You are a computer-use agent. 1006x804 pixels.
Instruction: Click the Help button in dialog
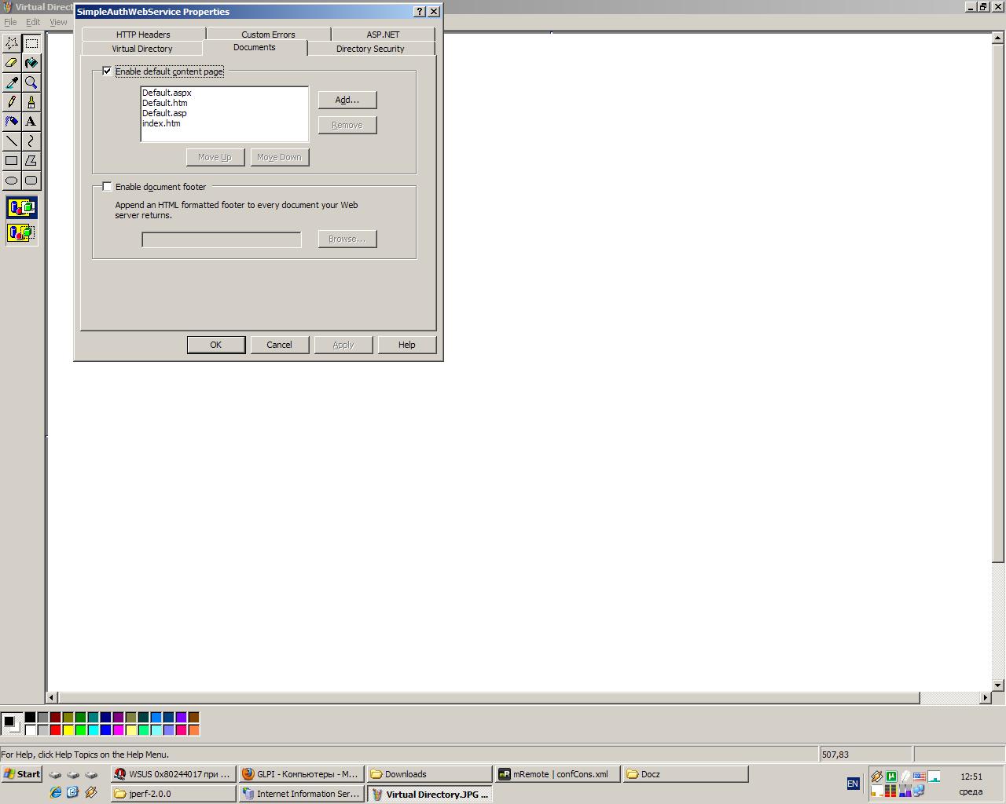[406, 345]
